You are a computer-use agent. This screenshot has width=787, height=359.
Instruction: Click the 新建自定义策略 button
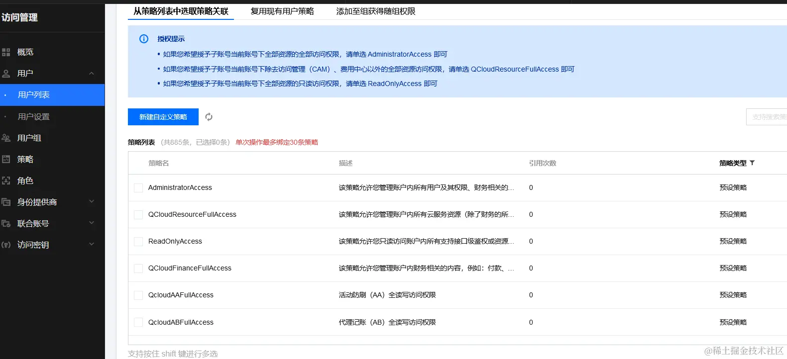point(163,117)
